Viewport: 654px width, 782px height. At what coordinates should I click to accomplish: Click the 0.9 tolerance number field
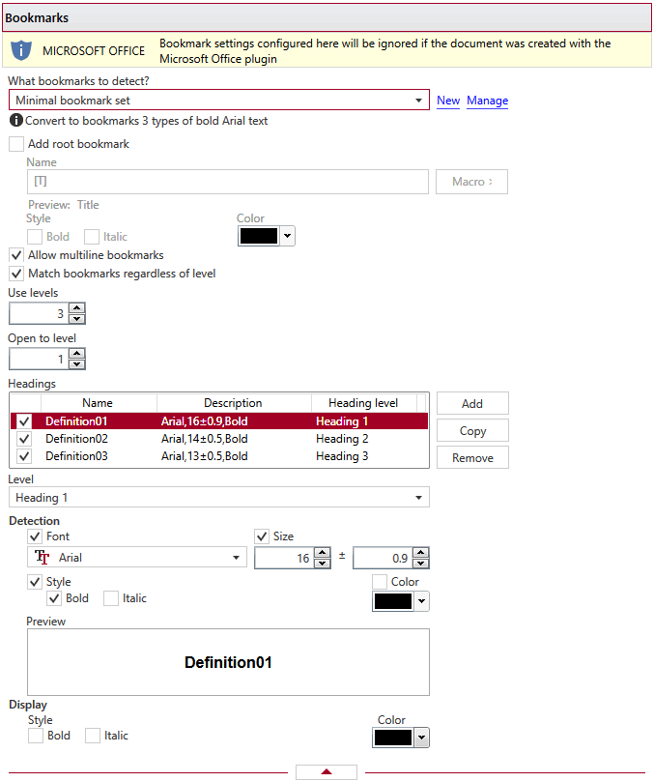coord(384,558)
